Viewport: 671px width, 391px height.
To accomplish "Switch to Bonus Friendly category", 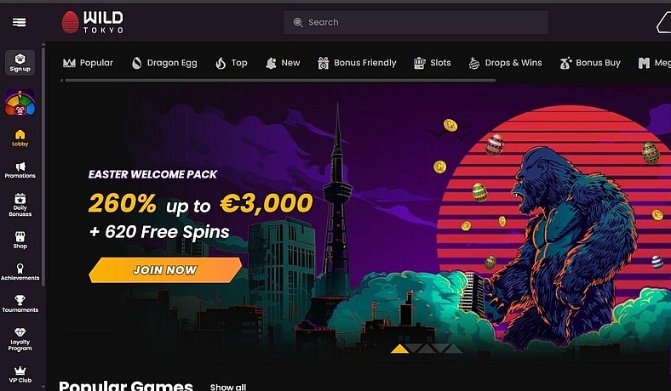I will pos(357,63).
